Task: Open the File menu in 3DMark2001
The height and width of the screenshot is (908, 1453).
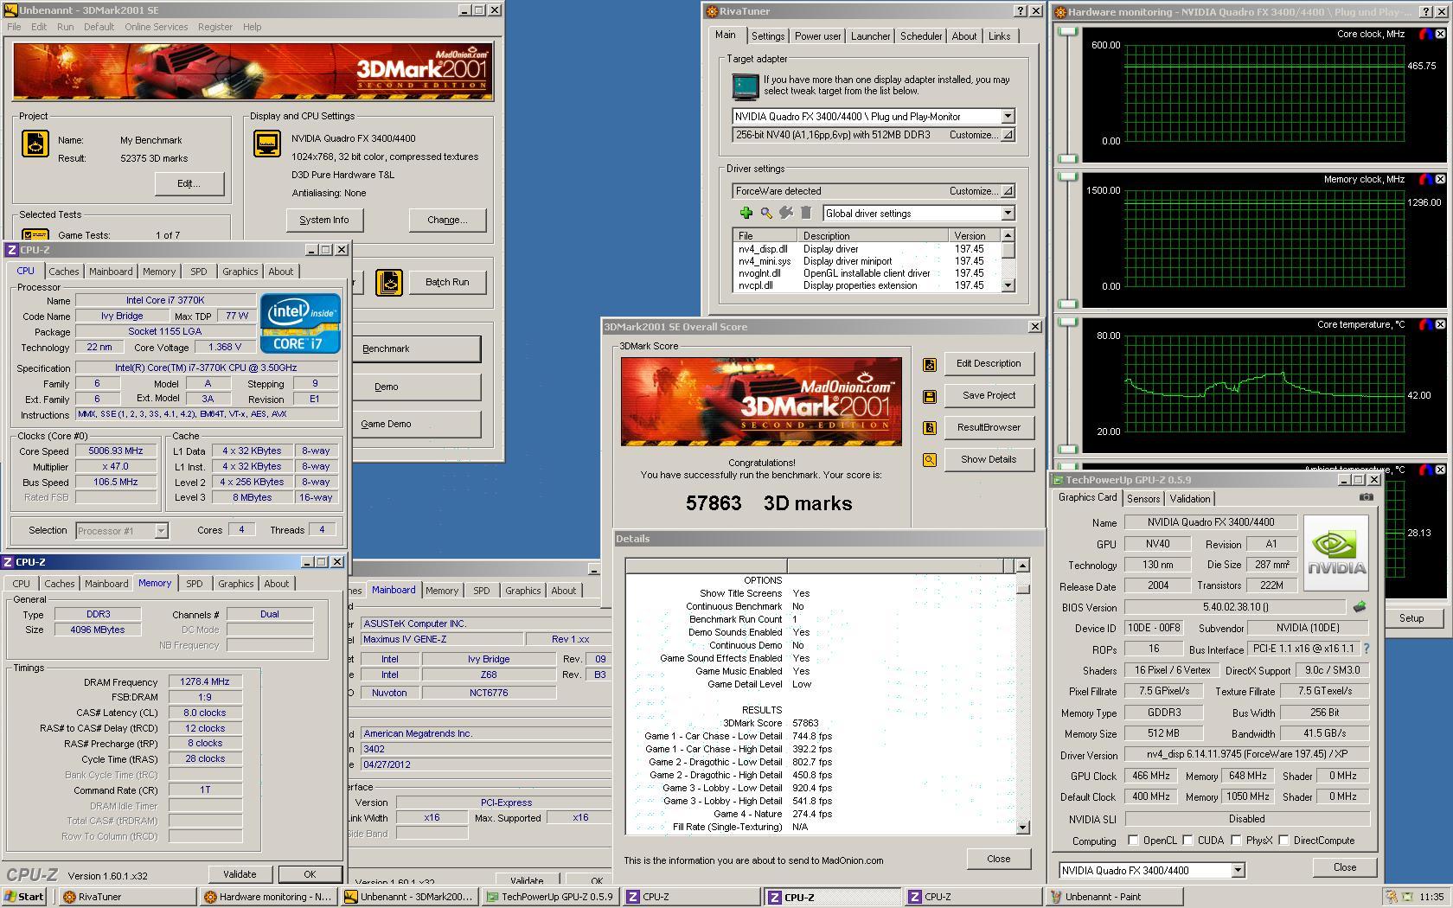Action: point(14,27)
